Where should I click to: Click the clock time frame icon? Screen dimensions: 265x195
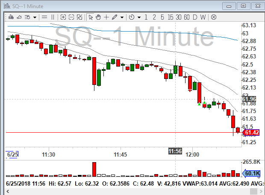tap(132, 17)
